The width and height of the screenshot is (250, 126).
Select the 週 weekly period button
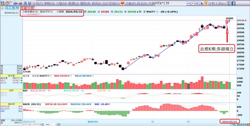pyautogui.click(x=38, y=14)
